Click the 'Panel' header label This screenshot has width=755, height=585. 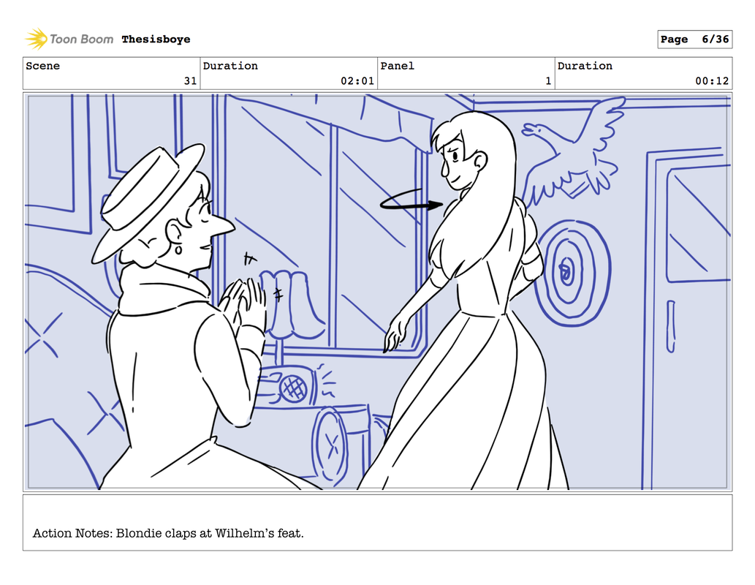tap(398, 66)
